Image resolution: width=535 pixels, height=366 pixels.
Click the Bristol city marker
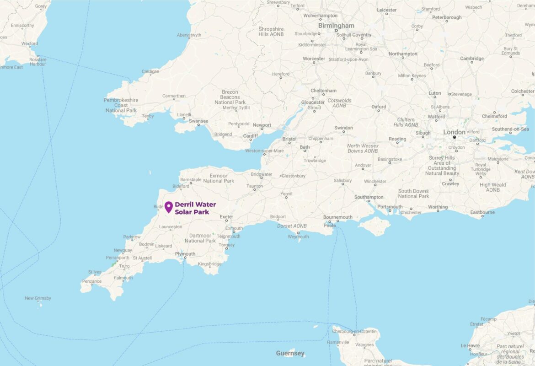(x=289, y=143)
